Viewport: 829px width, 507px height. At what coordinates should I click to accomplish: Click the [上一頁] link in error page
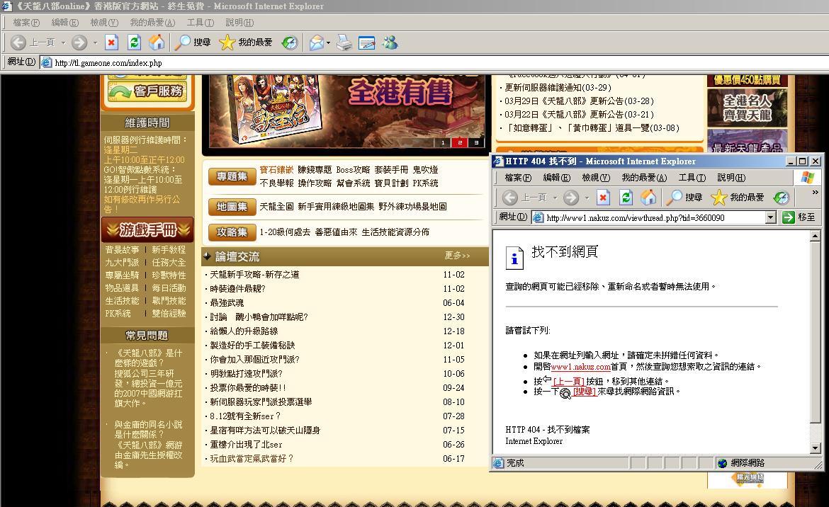pyautogui.click(x=569, y=381)
